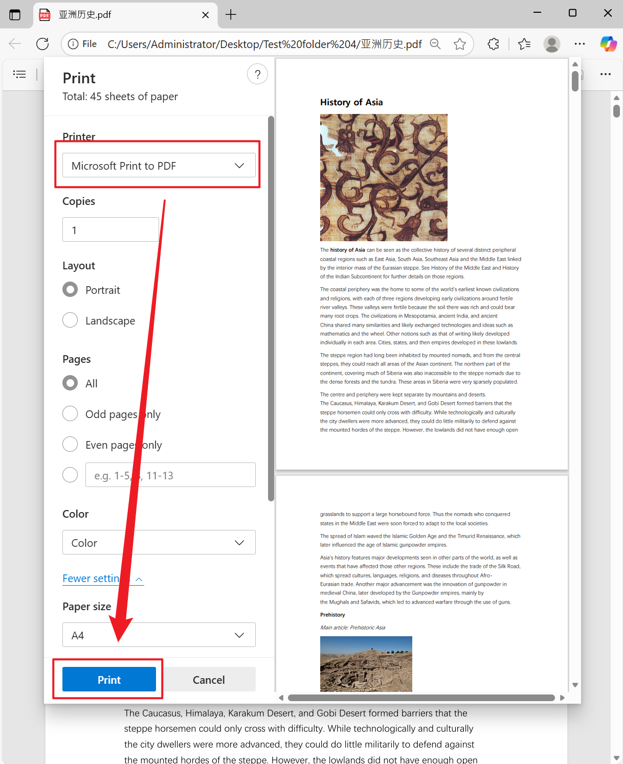The image size is (623, 764).
Task: Click the document page scroll up arrow
Action: [616, 98]
